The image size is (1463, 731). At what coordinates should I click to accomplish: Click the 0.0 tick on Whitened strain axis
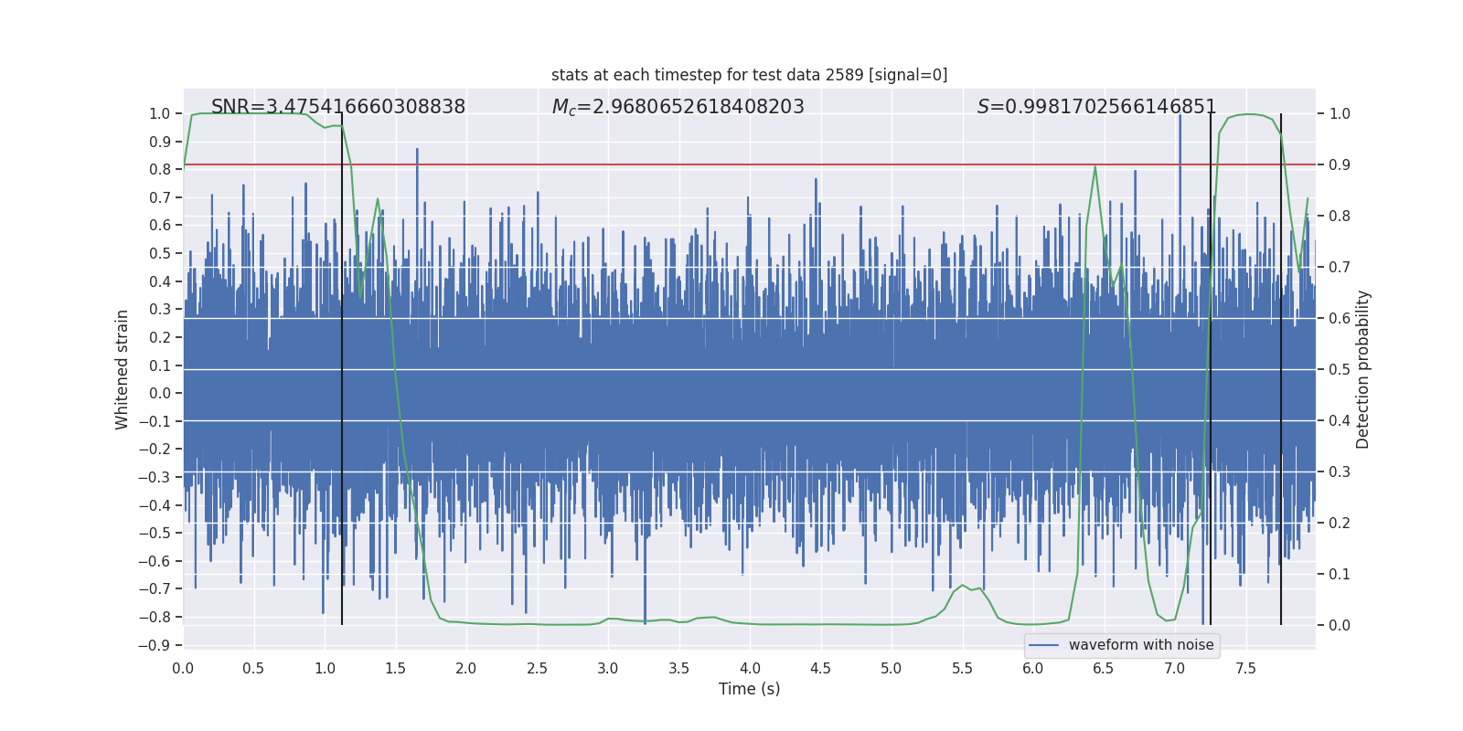pos(160,394)
